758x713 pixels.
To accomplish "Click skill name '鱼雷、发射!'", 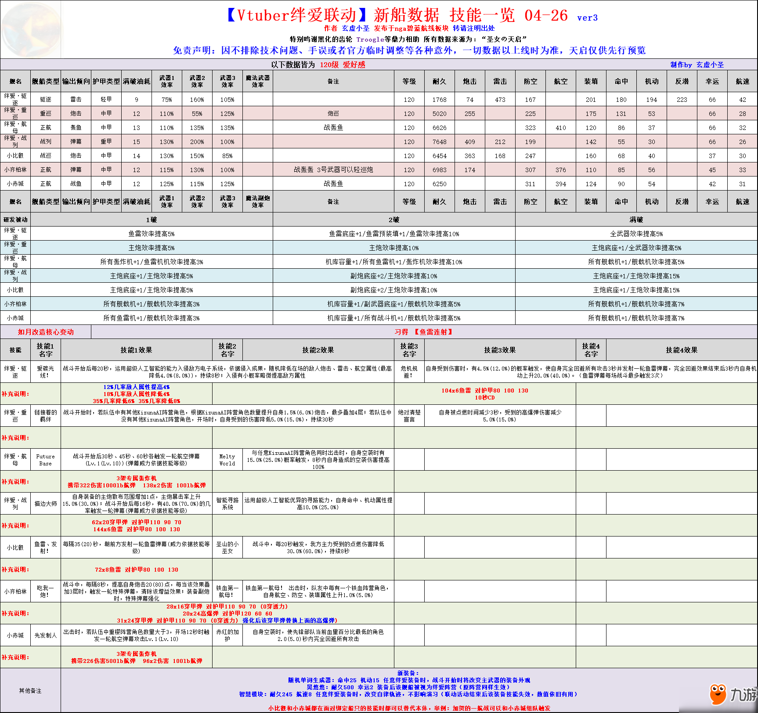I will tap(46, 547).
